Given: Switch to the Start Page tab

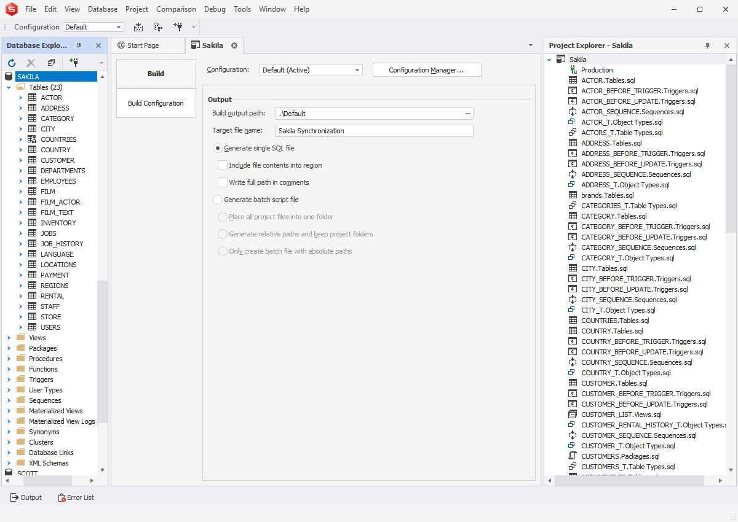Looking at the screenshot, I should [143, 45].
